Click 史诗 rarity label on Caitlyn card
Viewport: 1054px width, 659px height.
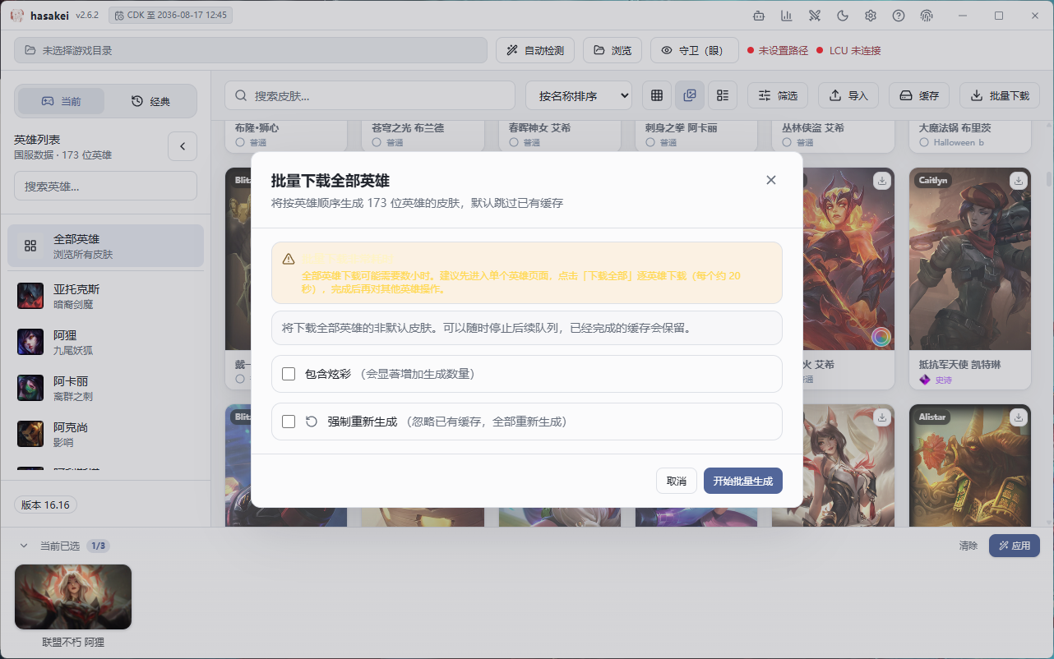tap(943, 380)
